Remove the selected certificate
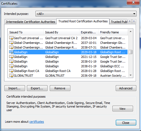This screenshot has width=141, height=131. (x=60, y=88)
